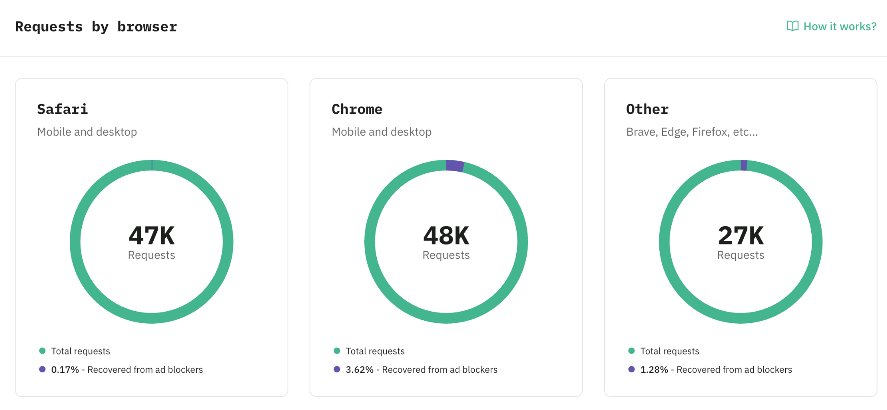Click the purple legend dot beside 3.62%
Viewport: 887px width, 410px height.
(337, 369)
